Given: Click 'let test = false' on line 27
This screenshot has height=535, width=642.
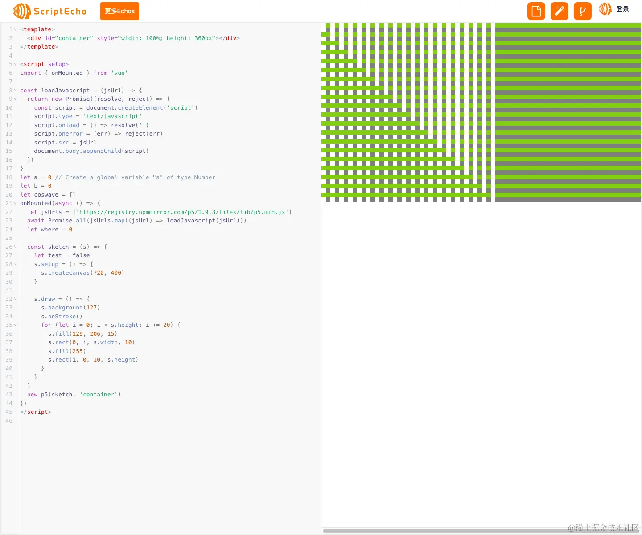Looking at the screenshot, I should [x=62, y=255].
